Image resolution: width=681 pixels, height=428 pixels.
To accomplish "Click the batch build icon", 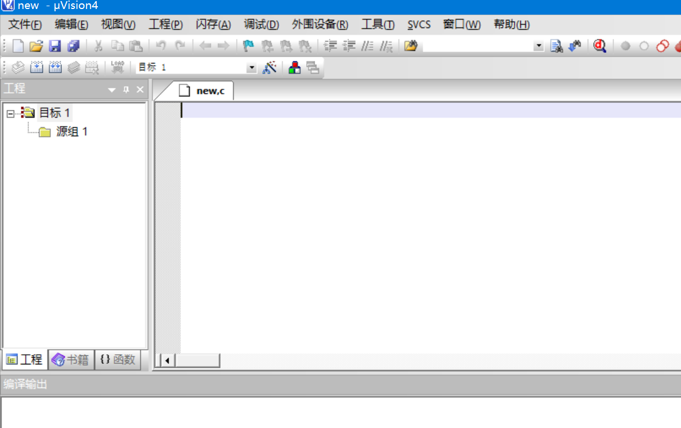I will 74,68.
